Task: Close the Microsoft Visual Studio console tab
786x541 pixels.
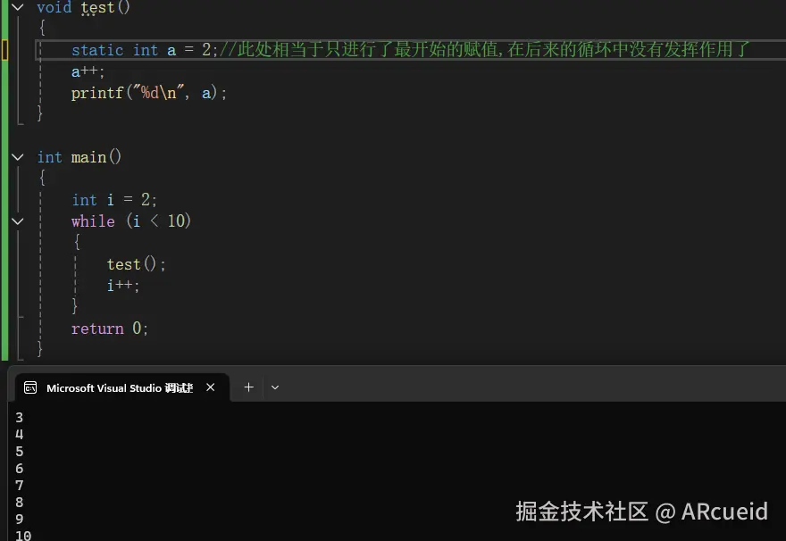Action: pos(211,387)
